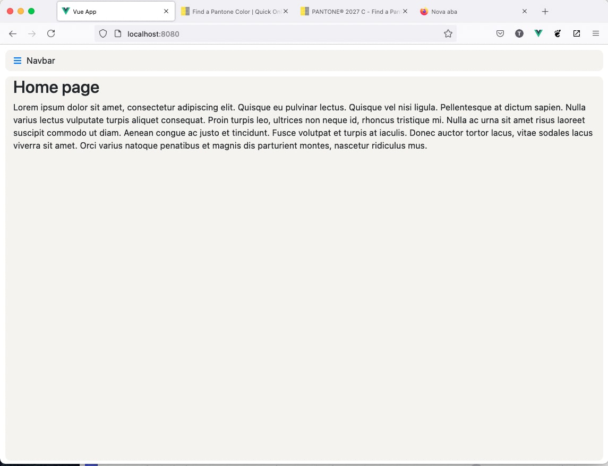608x466 pixels.
Task: Click the open-in-new-window icon
Action: 576,33
